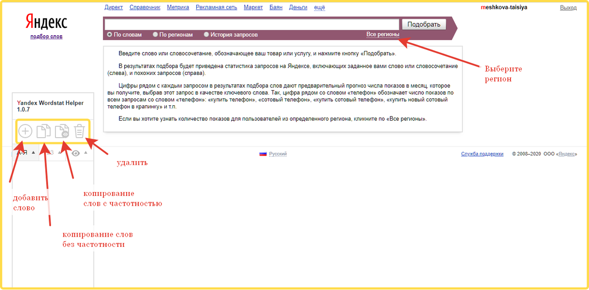Click the Подобрать button
Screen dimensions: 589x290
click(424, 24)
